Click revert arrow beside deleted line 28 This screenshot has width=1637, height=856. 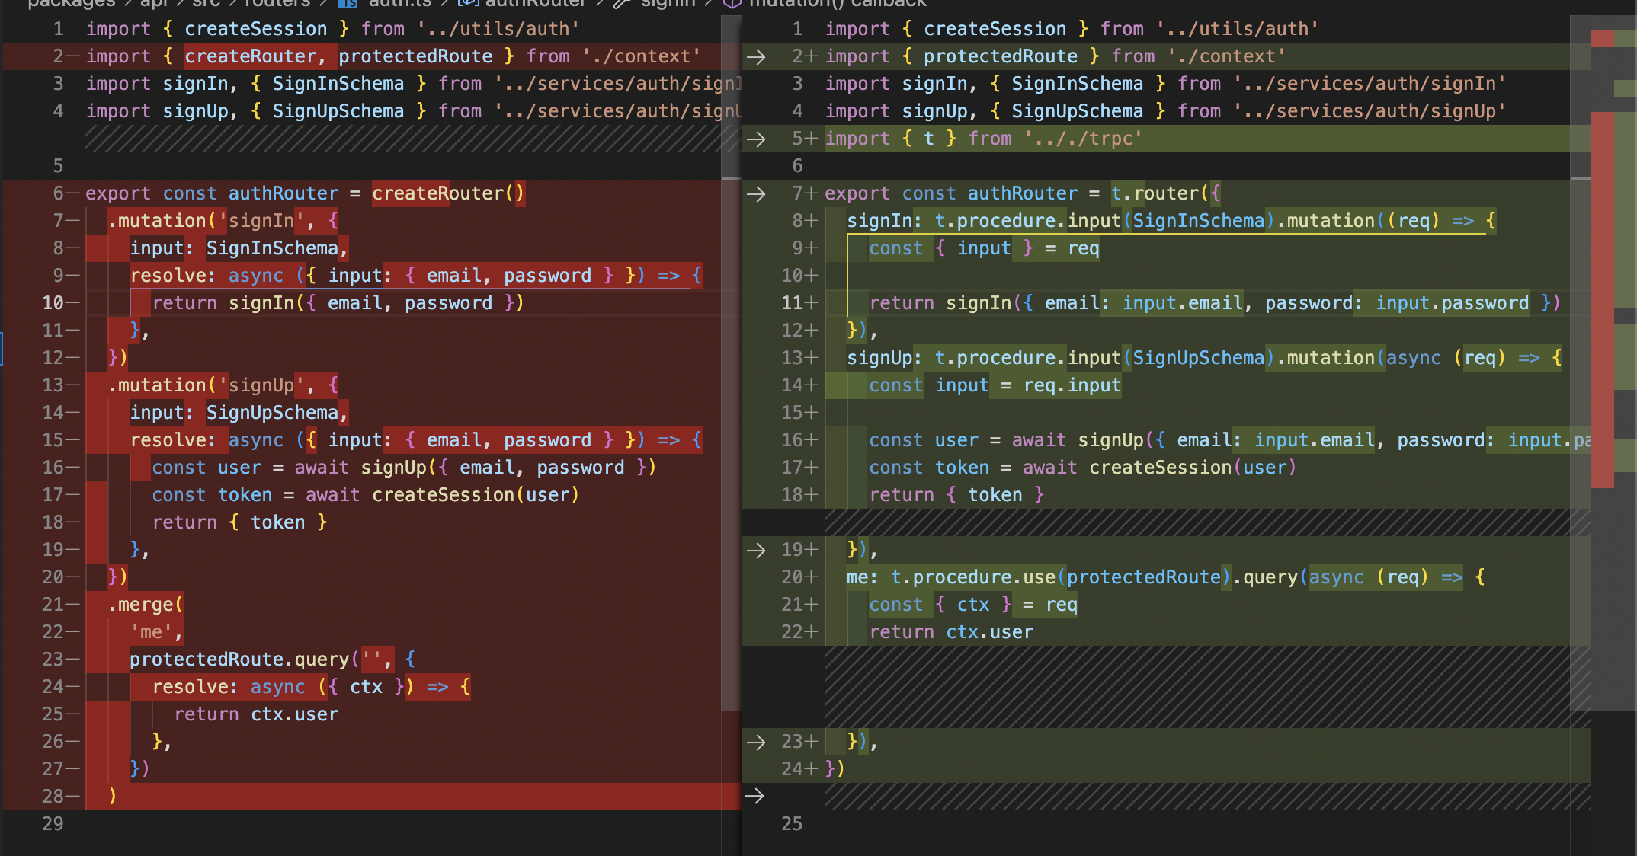[755, 797]
